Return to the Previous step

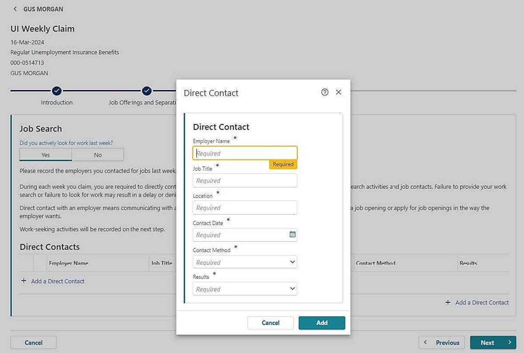point(442,343)
